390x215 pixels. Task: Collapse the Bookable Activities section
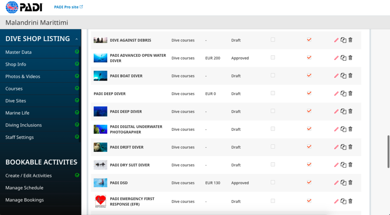pyautogui.click(x=77, y=162)
